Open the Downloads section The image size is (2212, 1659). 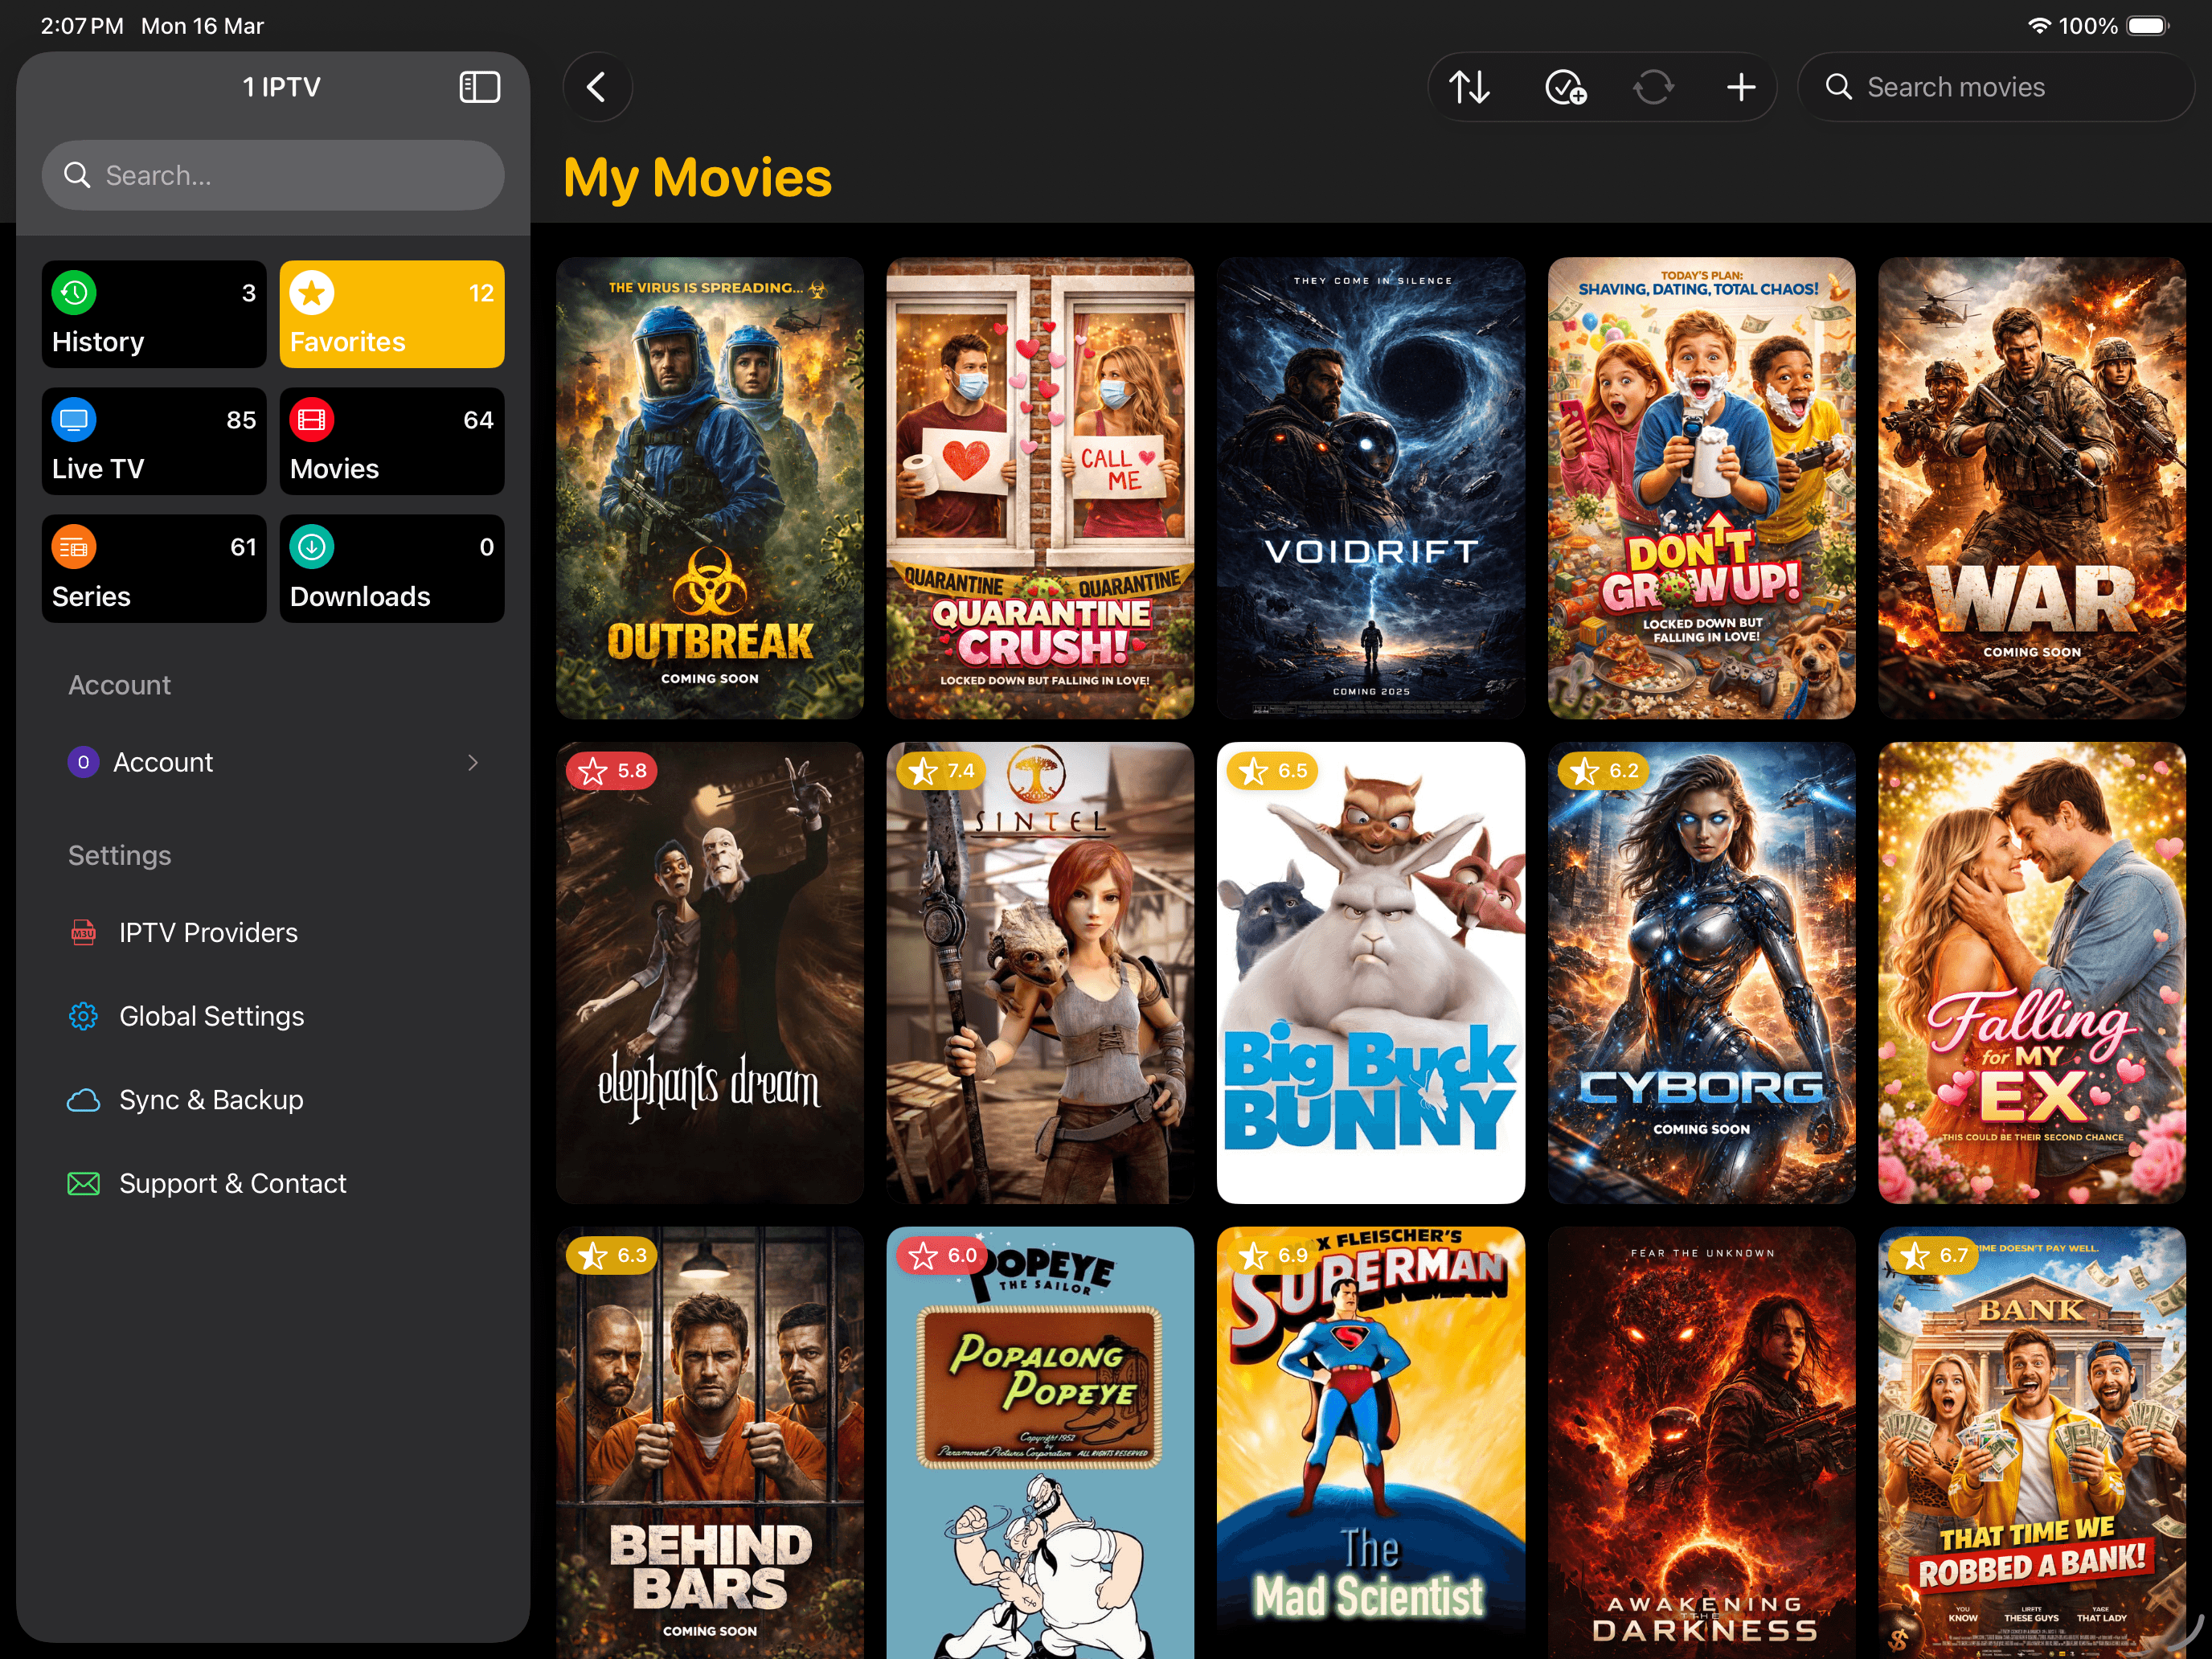coord(392,568)
